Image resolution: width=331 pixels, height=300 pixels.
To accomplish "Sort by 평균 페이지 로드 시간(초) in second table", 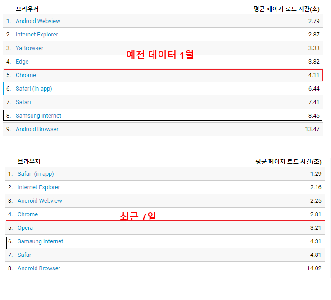I will pos(288,162).
